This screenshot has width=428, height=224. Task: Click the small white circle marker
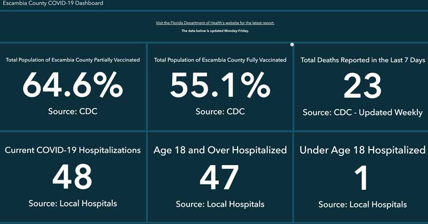pyautogui.click(x=292, y=44)
